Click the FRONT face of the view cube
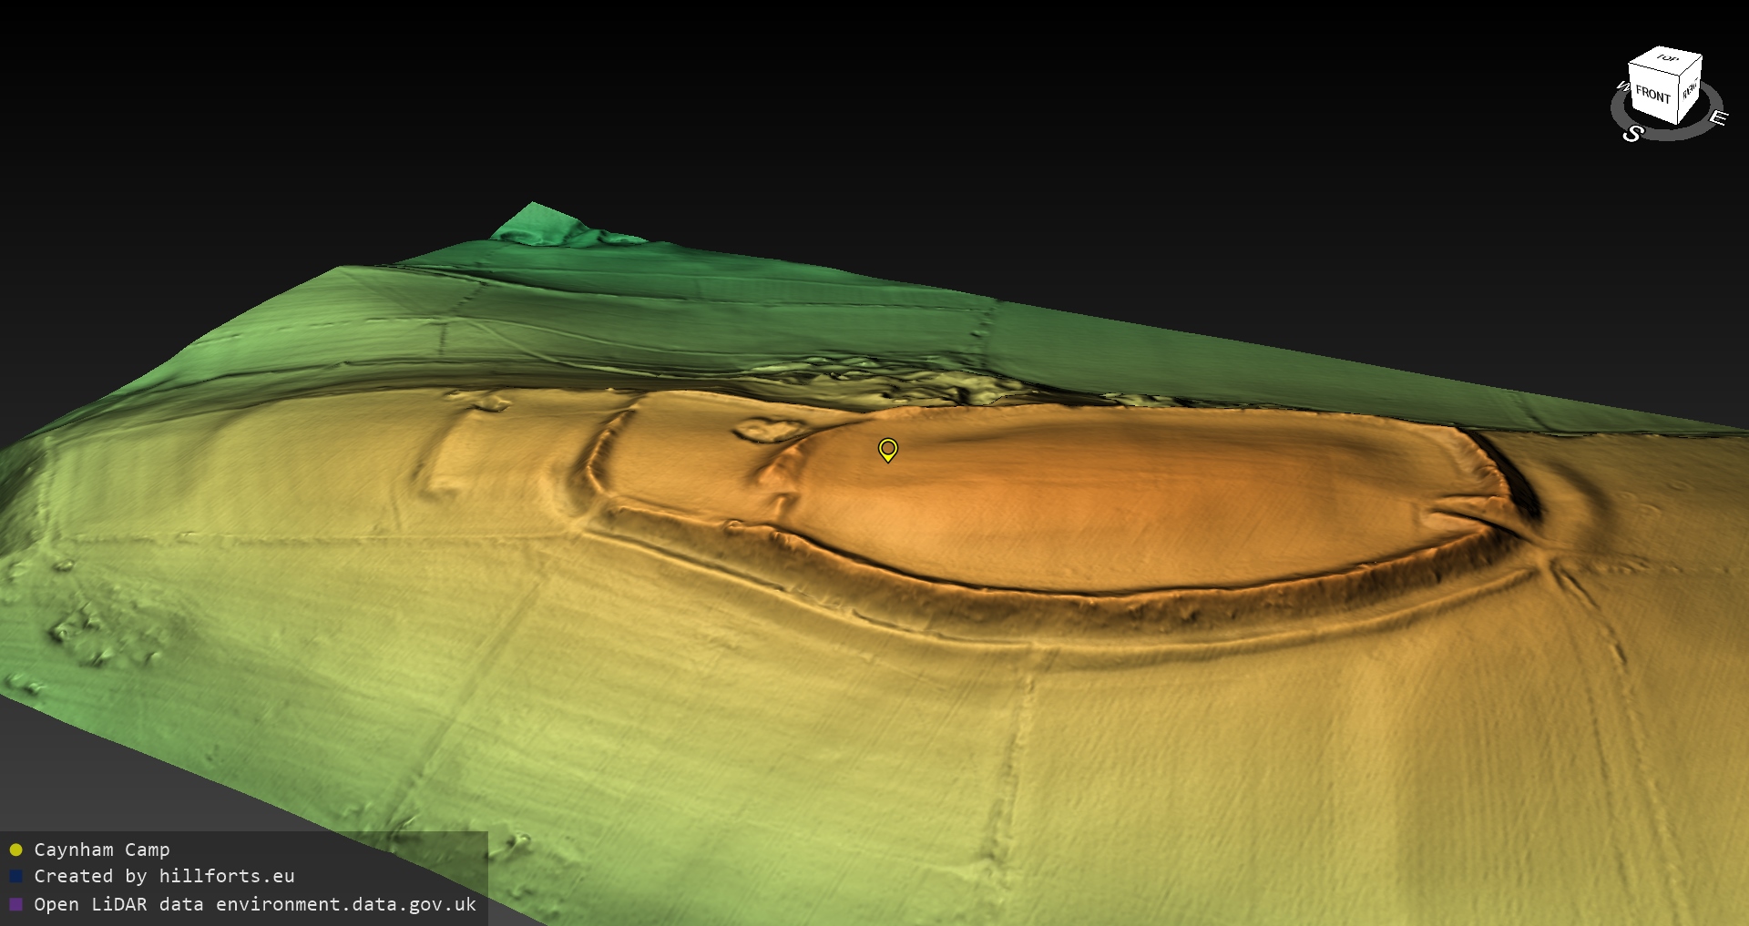The height and width of the screenshot is (926, 1749). pos(1652,95)
